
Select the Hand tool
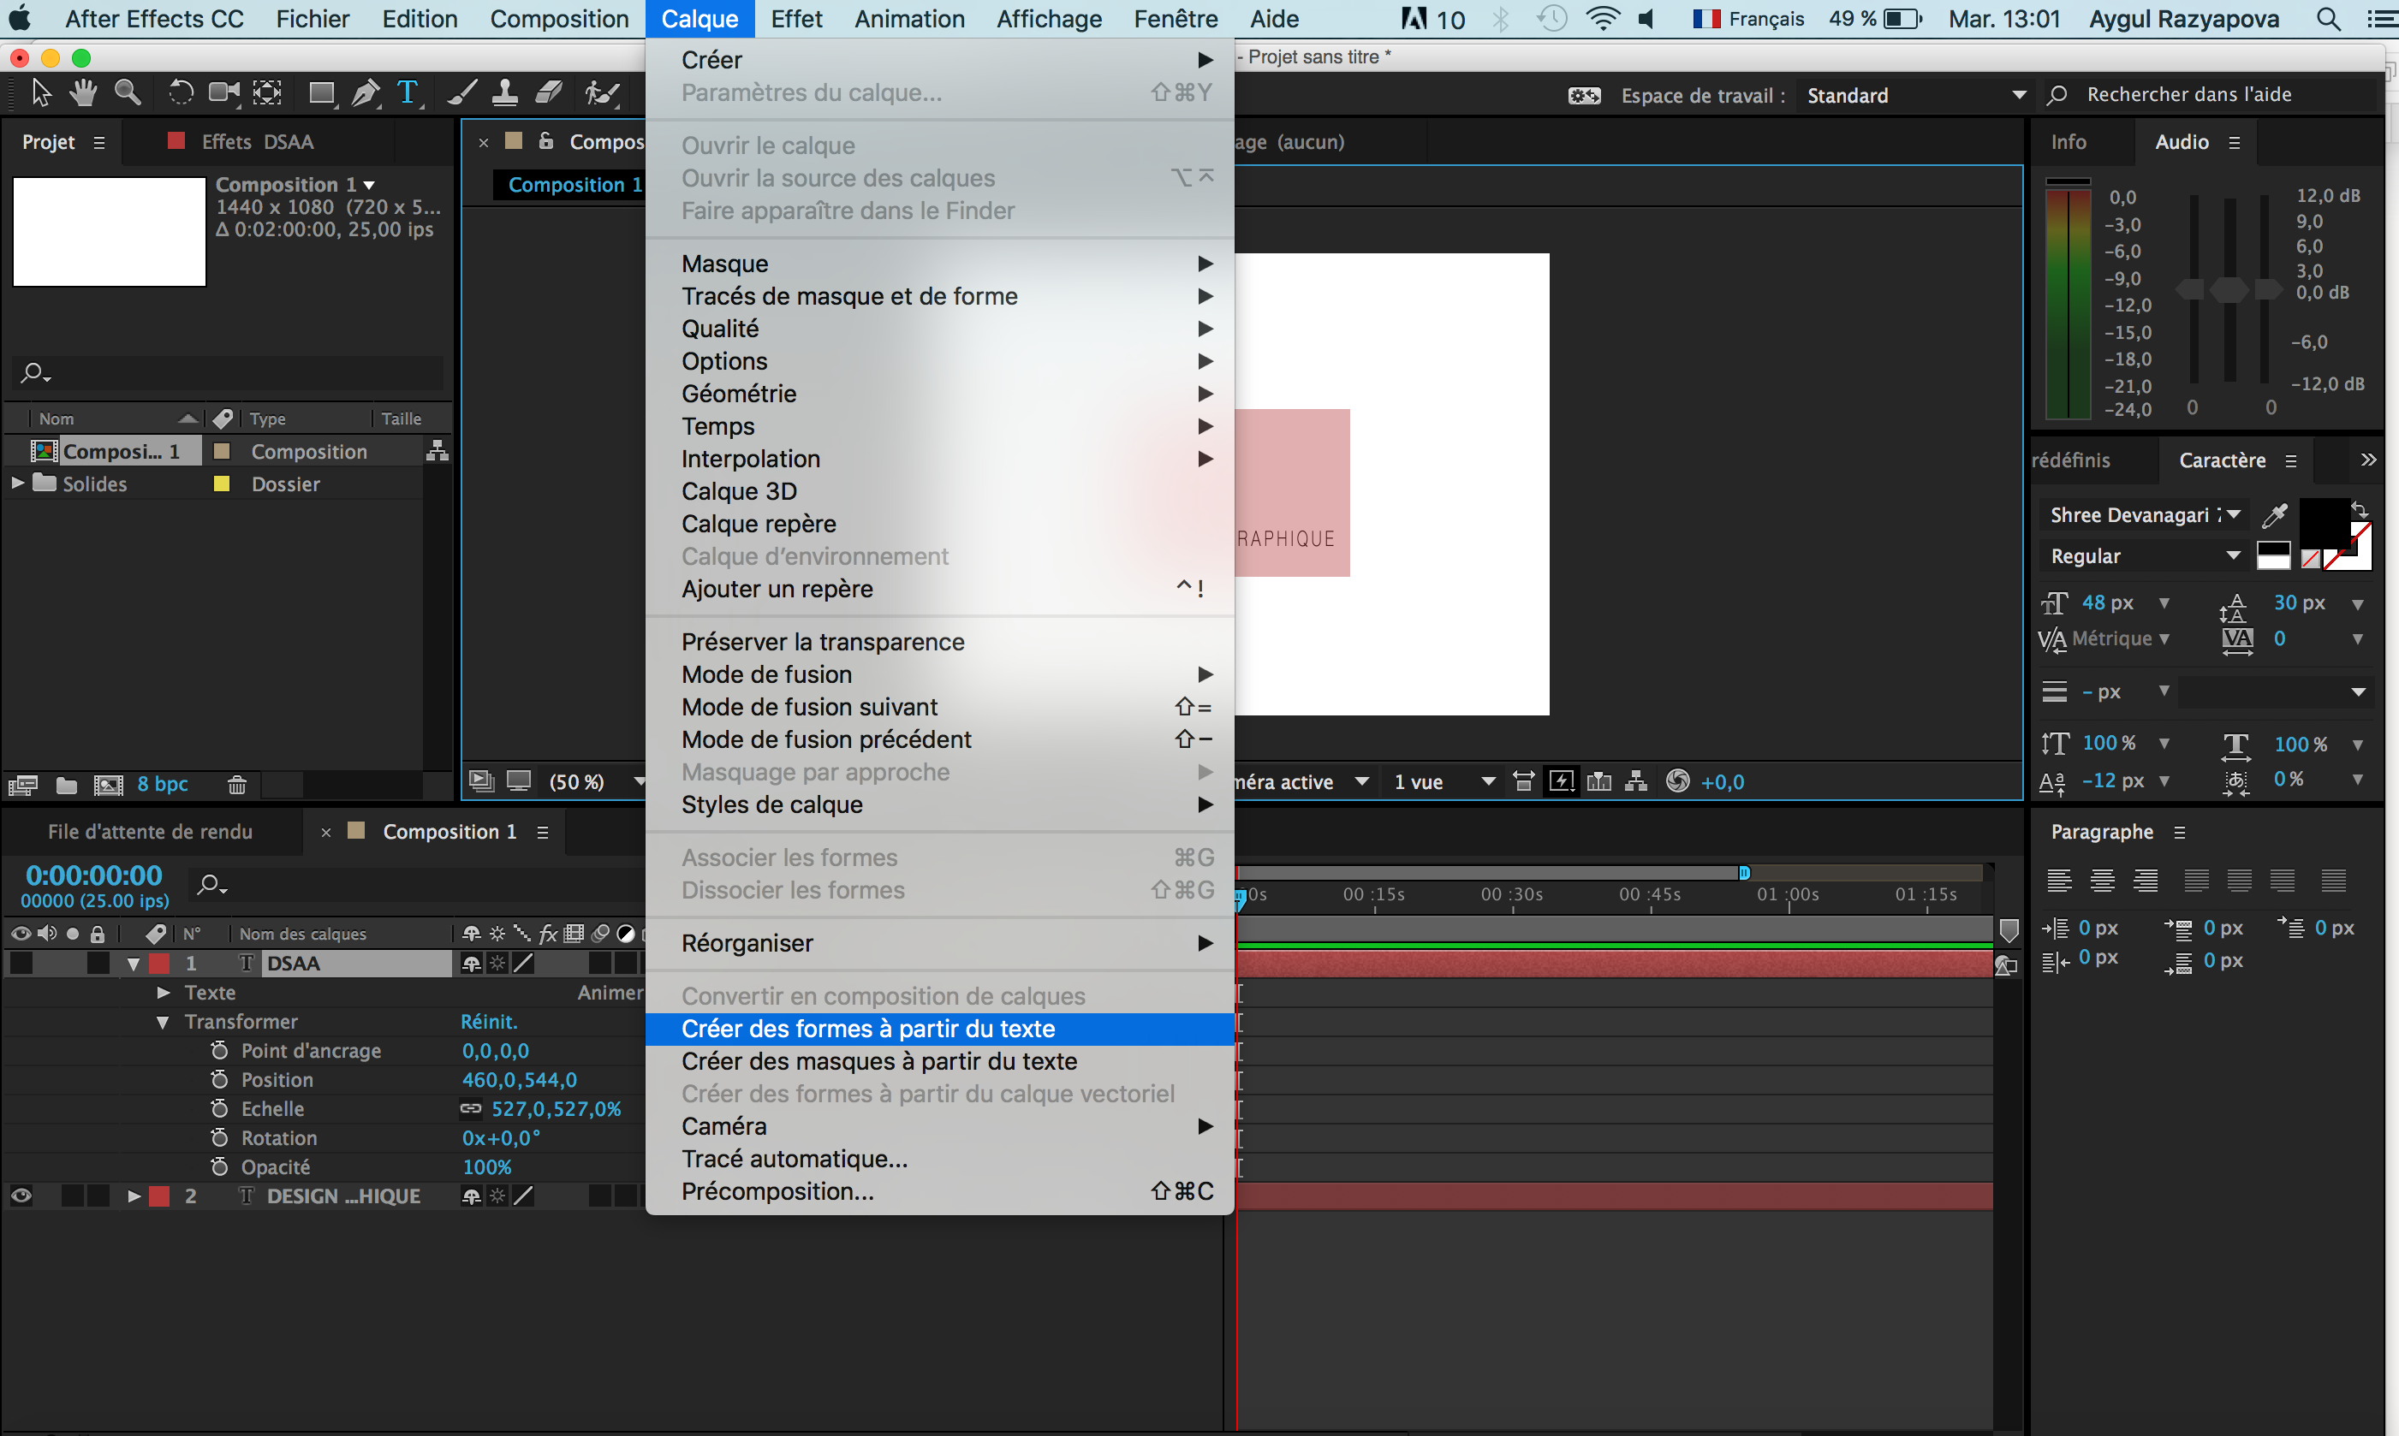83,93
